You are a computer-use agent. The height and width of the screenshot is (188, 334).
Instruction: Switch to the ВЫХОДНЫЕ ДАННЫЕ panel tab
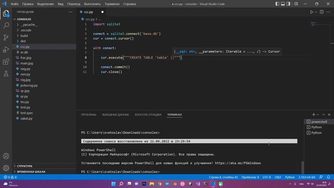(115, 115)
